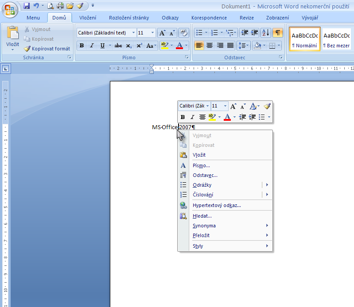Shrink font size in ribbon
This screenshot has height=307, width=354.
172,33
